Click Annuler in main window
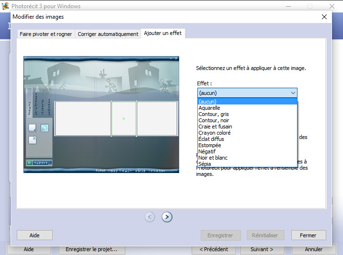 [x=314, y=250]
